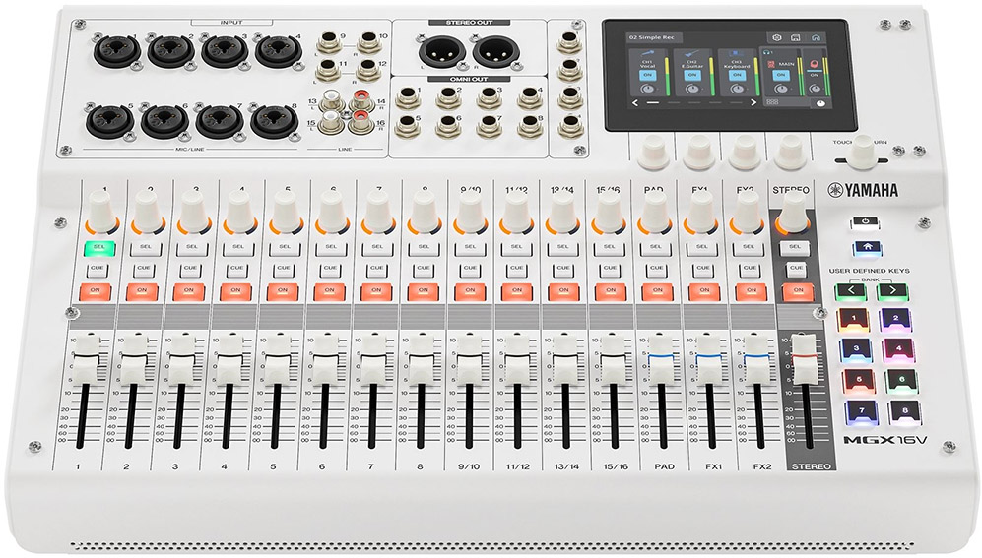Hit user defined key 4

pyautogui.click(x=898, y=349)
